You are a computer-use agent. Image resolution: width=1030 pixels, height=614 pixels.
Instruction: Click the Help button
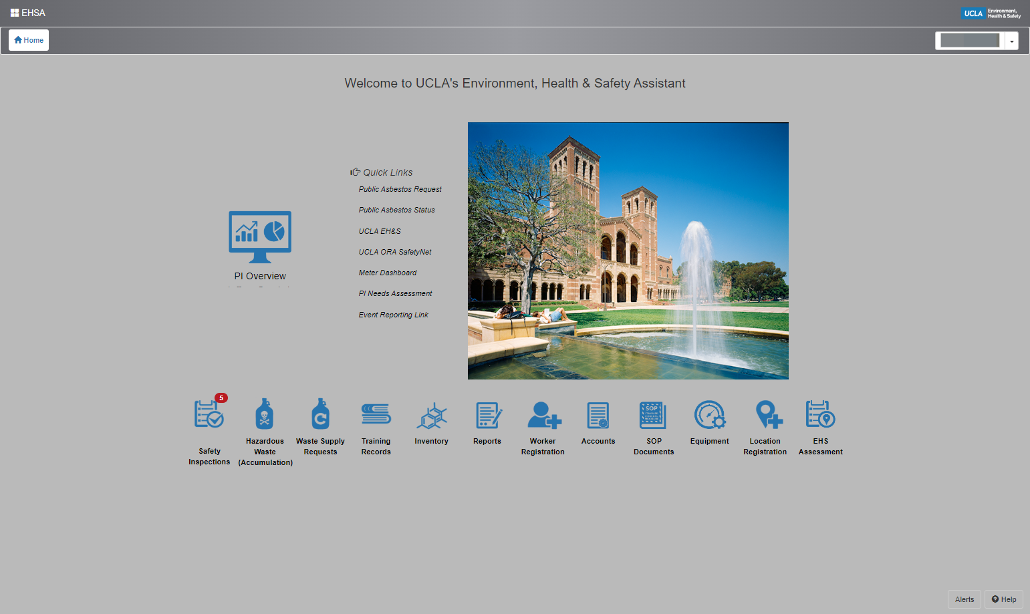(1004, 599)
